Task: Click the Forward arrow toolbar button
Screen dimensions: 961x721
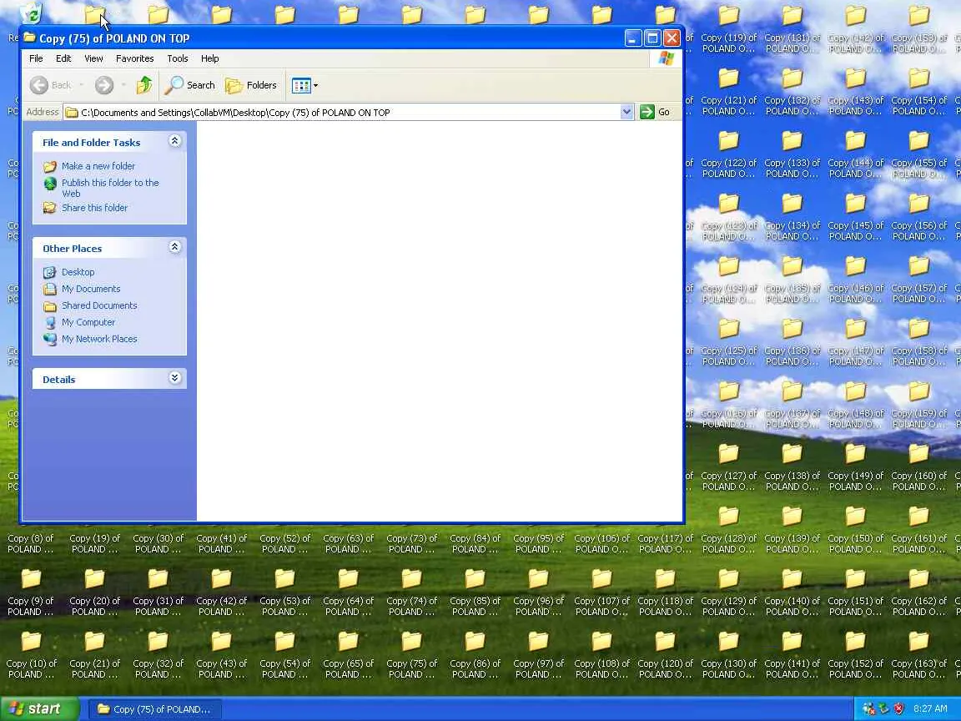Action: pos(104,85)
